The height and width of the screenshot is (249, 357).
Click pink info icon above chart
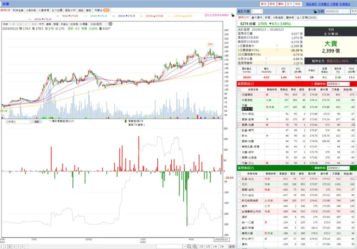tap(206, 15)
